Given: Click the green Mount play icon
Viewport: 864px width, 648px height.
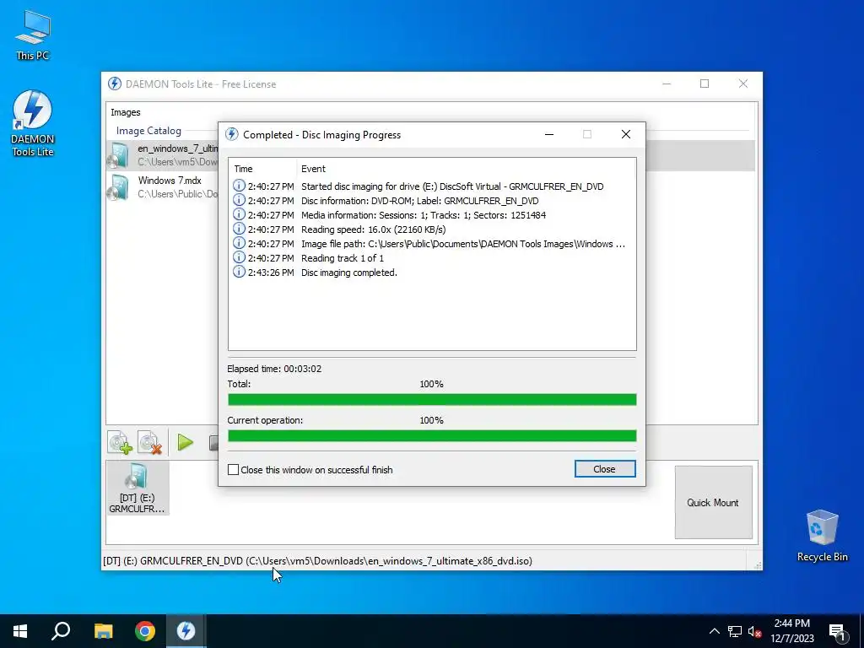Looking at the screenshot, I should (185, 442).
